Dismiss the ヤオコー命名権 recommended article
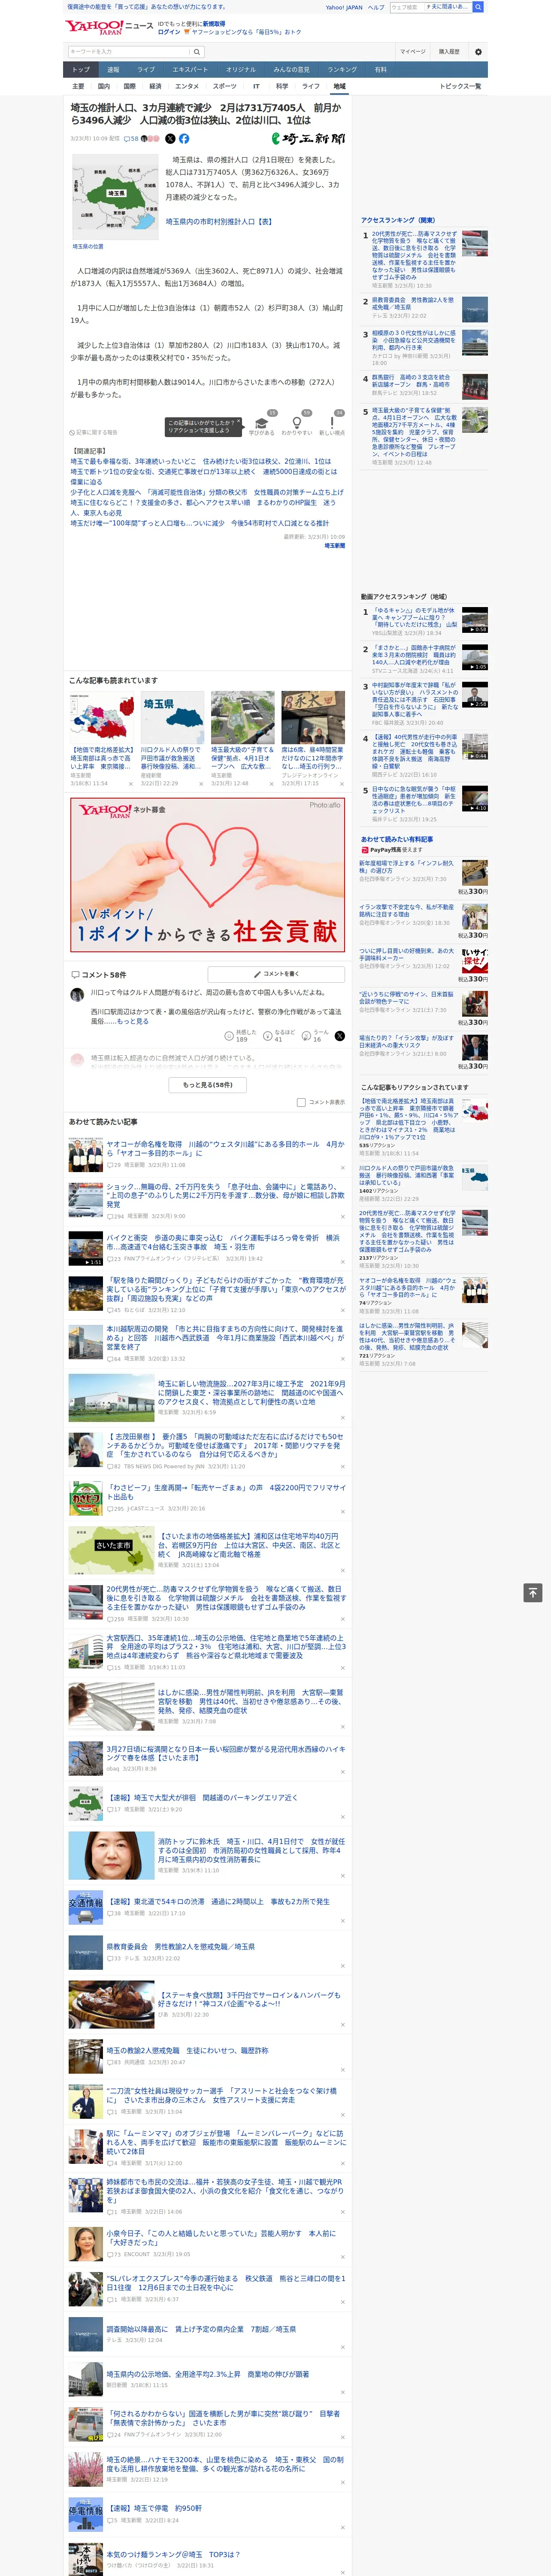The width and height of the screenshot is (551, 2576). coord(343,1167)
